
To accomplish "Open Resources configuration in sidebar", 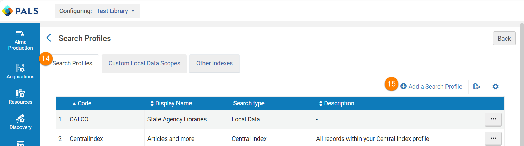I will [x=20, y=97].
